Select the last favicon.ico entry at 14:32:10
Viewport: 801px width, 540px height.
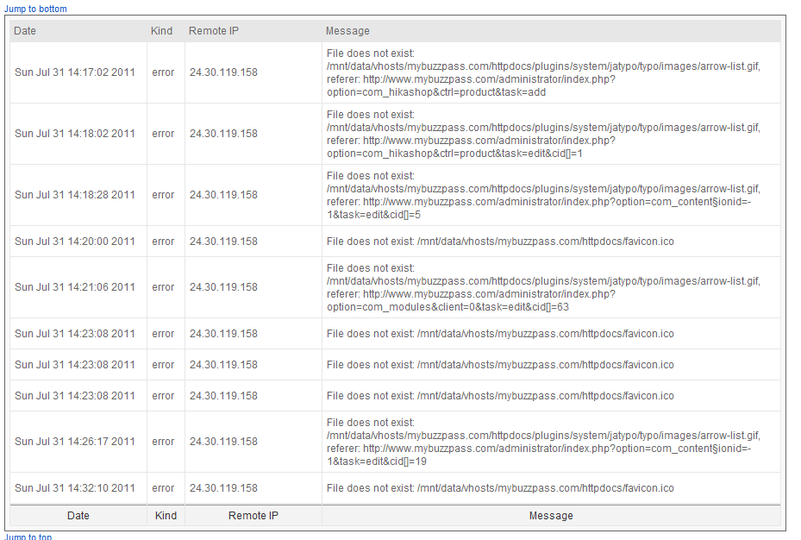pyautogui.click(x=395, y=488)
